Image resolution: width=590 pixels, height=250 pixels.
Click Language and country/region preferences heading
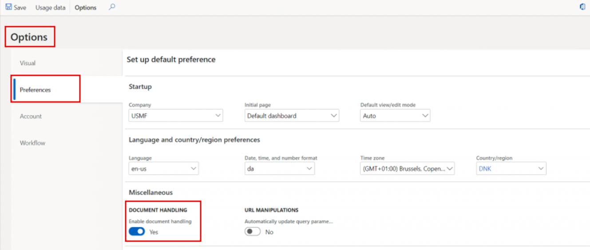194,140
